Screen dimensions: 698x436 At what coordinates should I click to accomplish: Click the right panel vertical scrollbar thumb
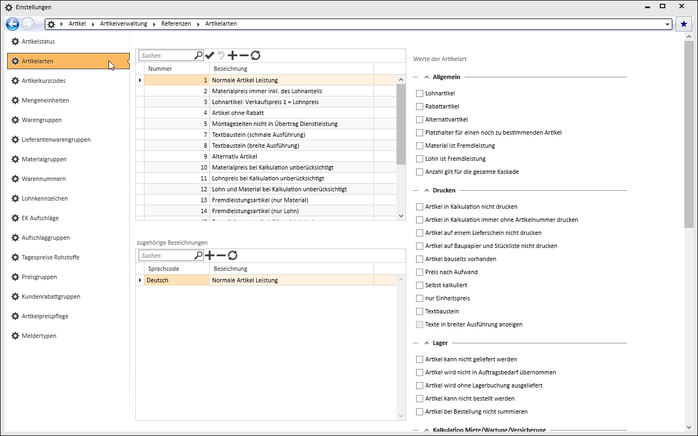[689, 134]
